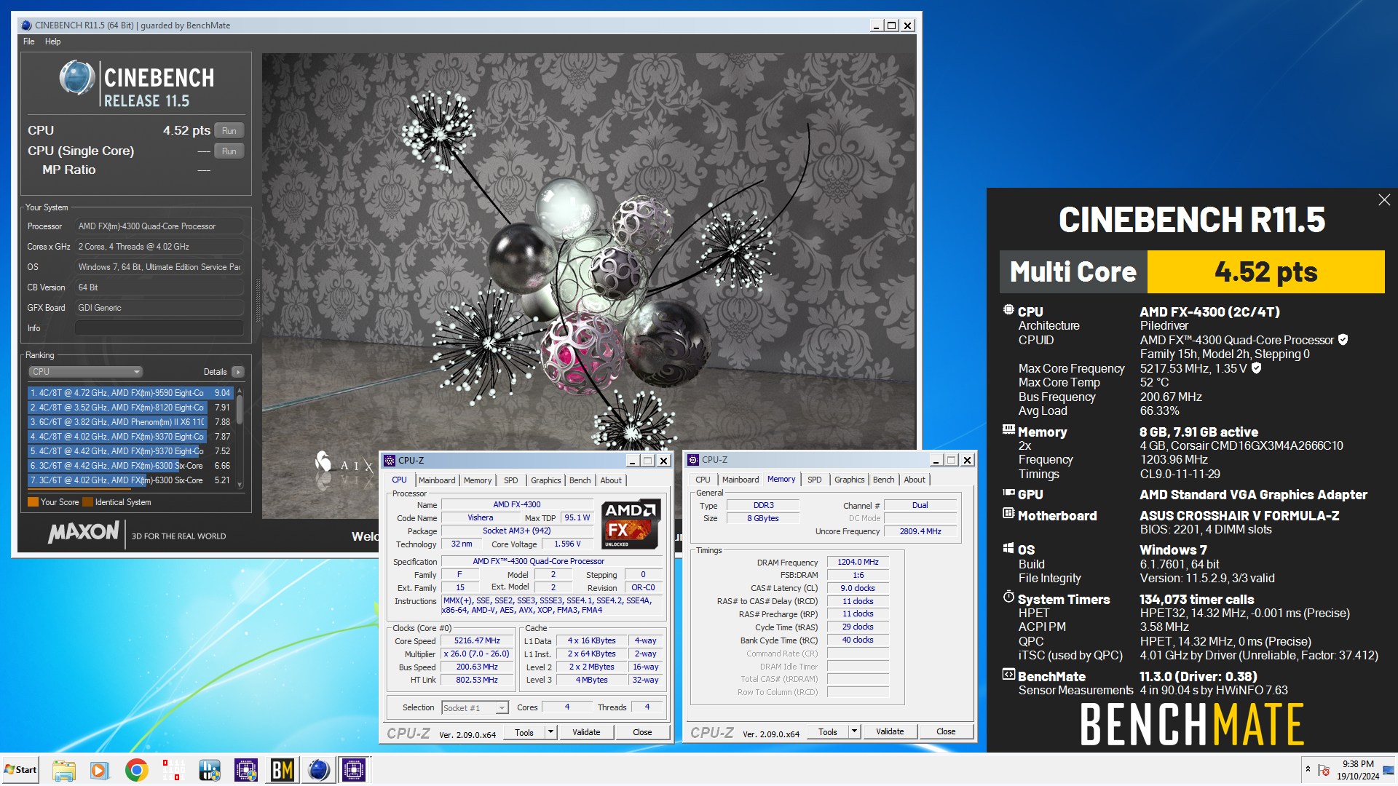
Task: Open Graphics tab in left CPU-Z window
Action: point(546,480)
